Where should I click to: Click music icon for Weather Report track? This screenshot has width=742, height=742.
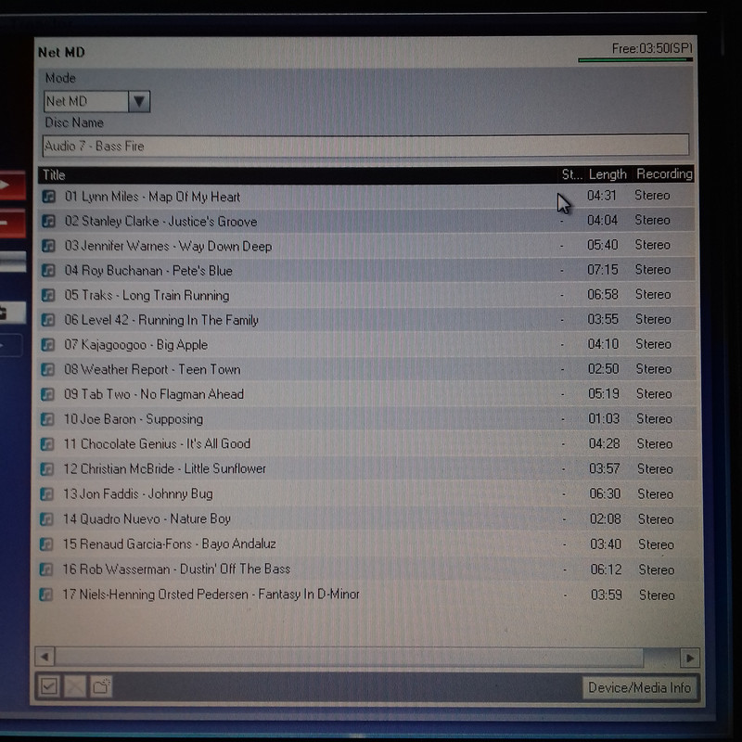pos(47,369)
